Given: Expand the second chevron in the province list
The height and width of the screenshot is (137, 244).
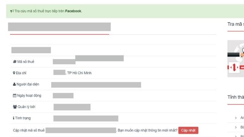Looking at the screenshot, I should point(236,127).
